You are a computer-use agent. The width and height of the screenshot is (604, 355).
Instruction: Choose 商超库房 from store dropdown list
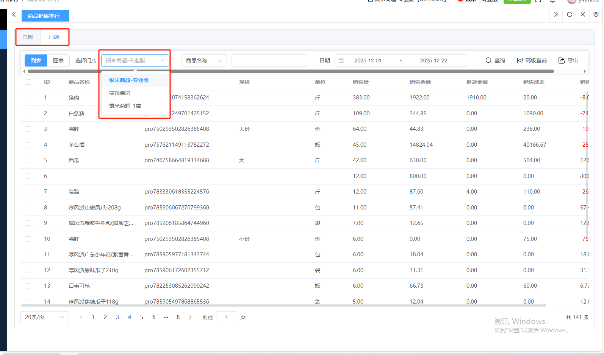coord(120,93)
